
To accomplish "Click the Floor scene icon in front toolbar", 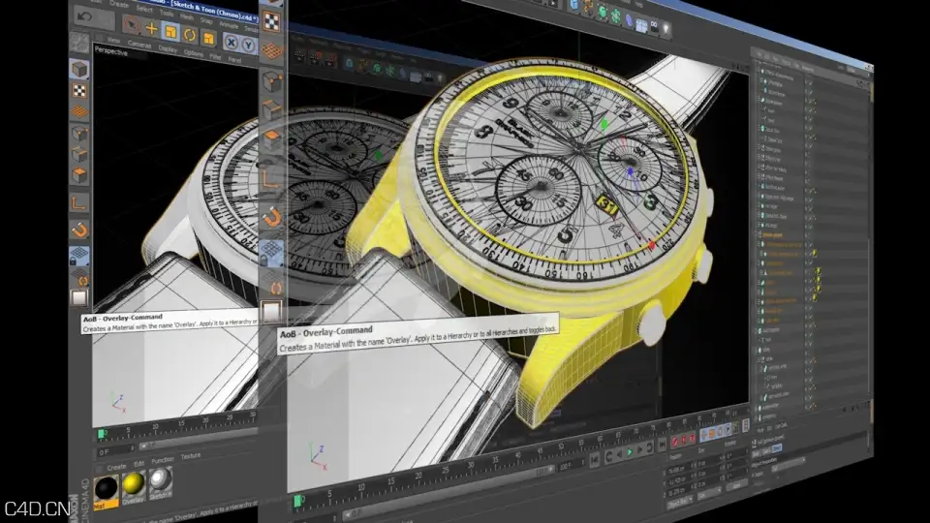I will click(641, 25).
